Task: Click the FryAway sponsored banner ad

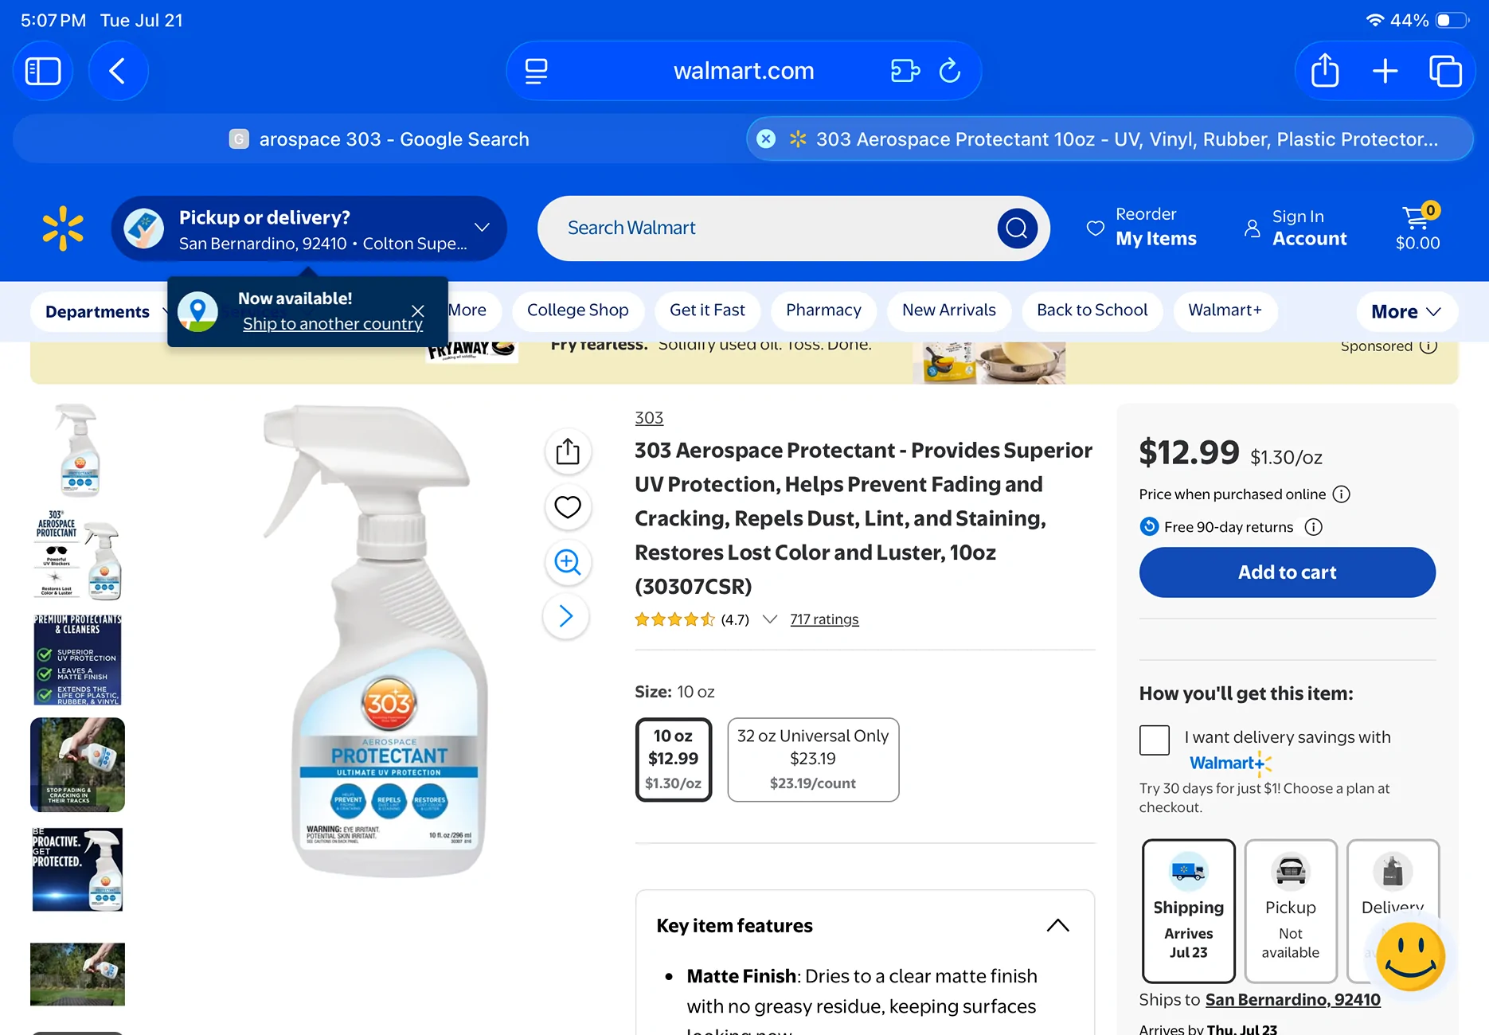Action: [x=744, y=363]
